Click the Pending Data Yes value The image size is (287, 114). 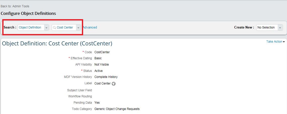coord(97,103)
